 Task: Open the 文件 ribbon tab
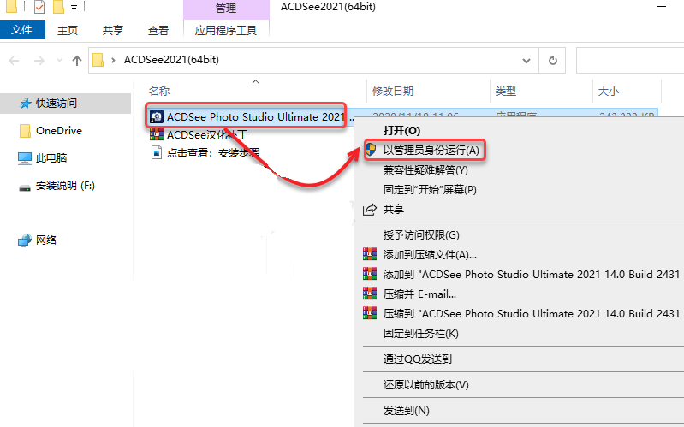point(21,30)
